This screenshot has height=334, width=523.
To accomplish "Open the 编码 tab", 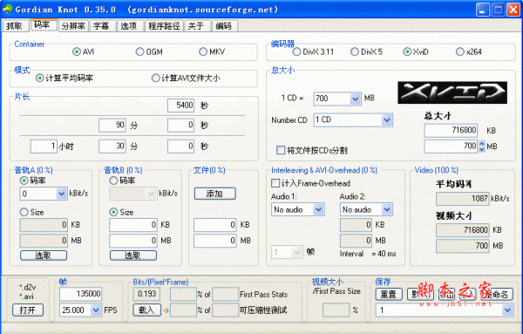I will [224, 26].
